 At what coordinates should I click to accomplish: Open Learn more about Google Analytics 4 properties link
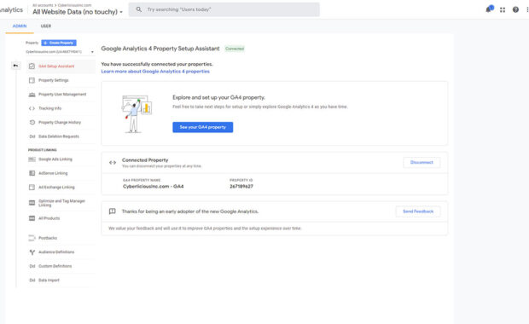pos(155,72)
